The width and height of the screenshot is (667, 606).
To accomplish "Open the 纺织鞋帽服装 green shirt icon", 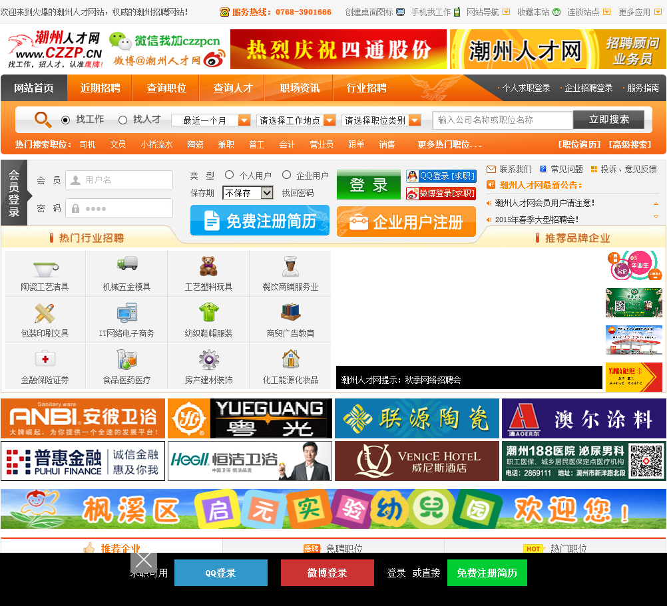I will [x=208, y=313].
